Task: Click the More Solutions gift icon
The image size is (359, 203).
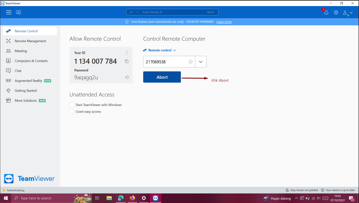Action: (x=9, y=100)
